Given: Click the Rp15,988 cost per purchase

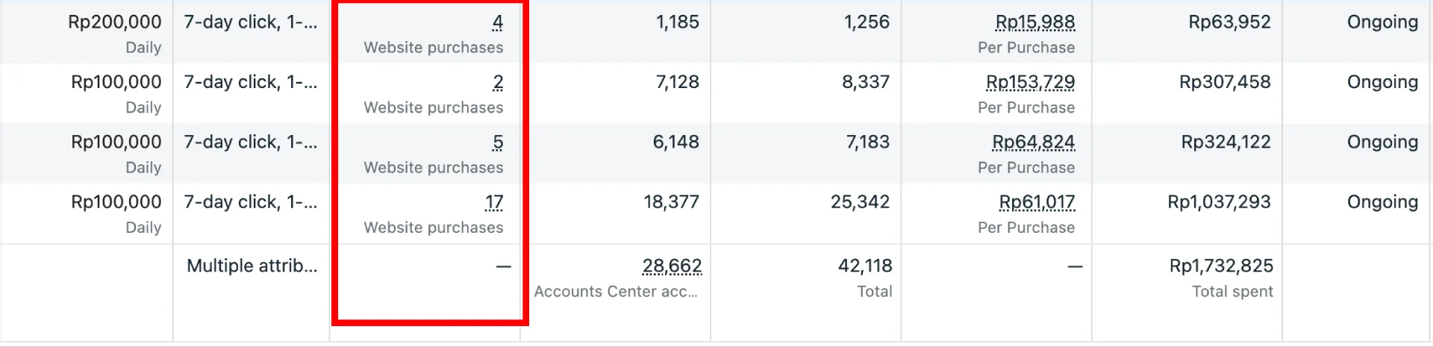Looking at the screenshot, I should click(1034, 22).
